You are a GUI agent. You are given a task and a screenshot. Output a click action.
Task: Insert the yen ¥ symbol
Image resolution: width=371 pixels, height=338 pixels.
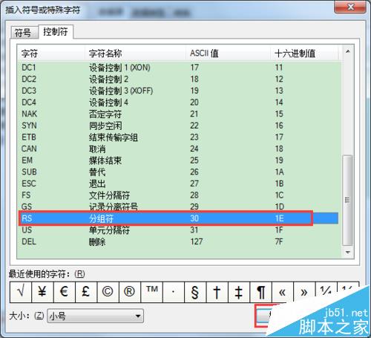pyautogui.click(x=42, y=292)
